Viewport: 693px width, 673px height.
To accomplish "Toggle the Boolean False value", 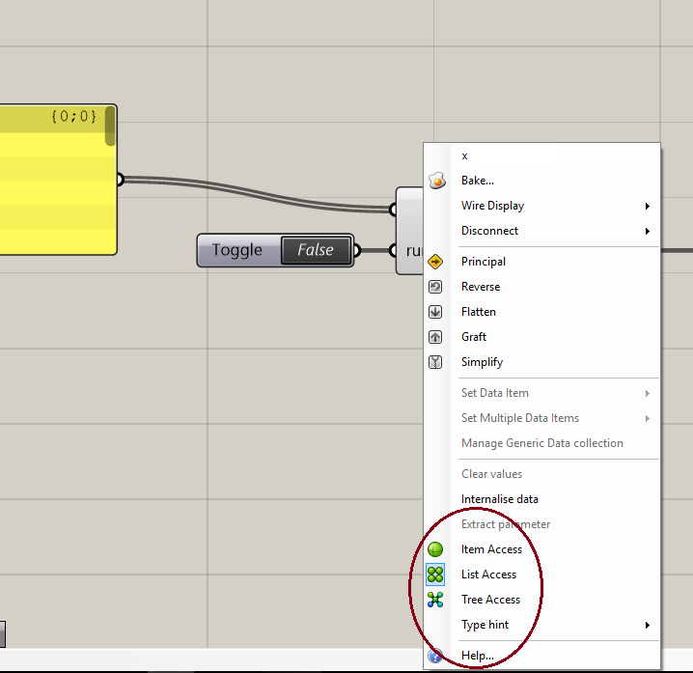I will click(316, 250).
